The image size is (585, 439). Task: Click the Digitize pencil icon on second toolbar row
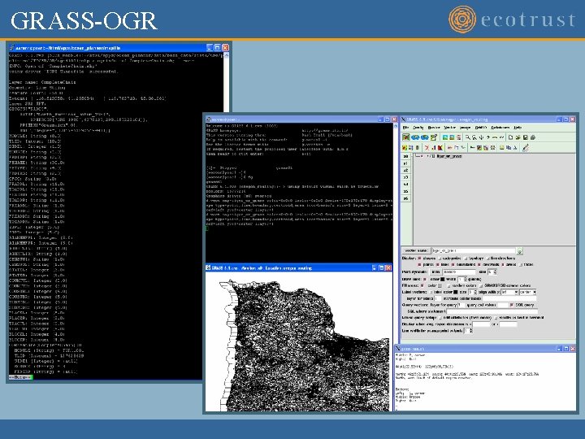point(526,147)
